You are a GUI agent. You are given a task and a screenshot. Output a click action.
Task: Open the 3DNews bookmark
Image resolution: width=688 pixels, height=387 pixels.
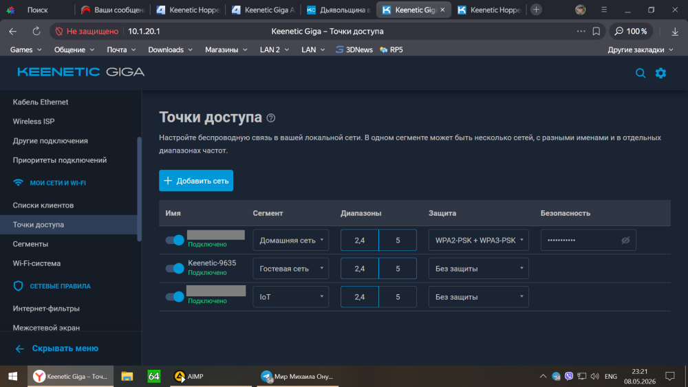[x=354, y=49]
